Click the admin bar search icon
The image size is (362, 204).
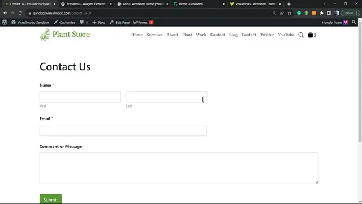coord(354,22)
